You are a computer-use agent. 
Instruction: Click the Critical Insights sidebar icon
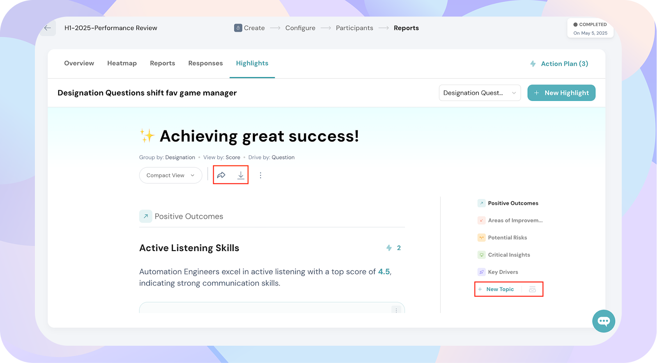point(482,255)
